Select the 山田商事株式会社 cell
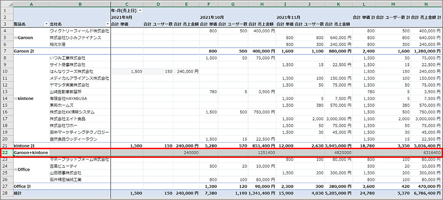The height and width of the screenshot is (200, 443). (x=80, y=173)
